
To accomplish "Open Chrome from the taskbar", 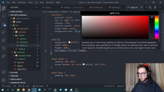I will click(29, 90).
